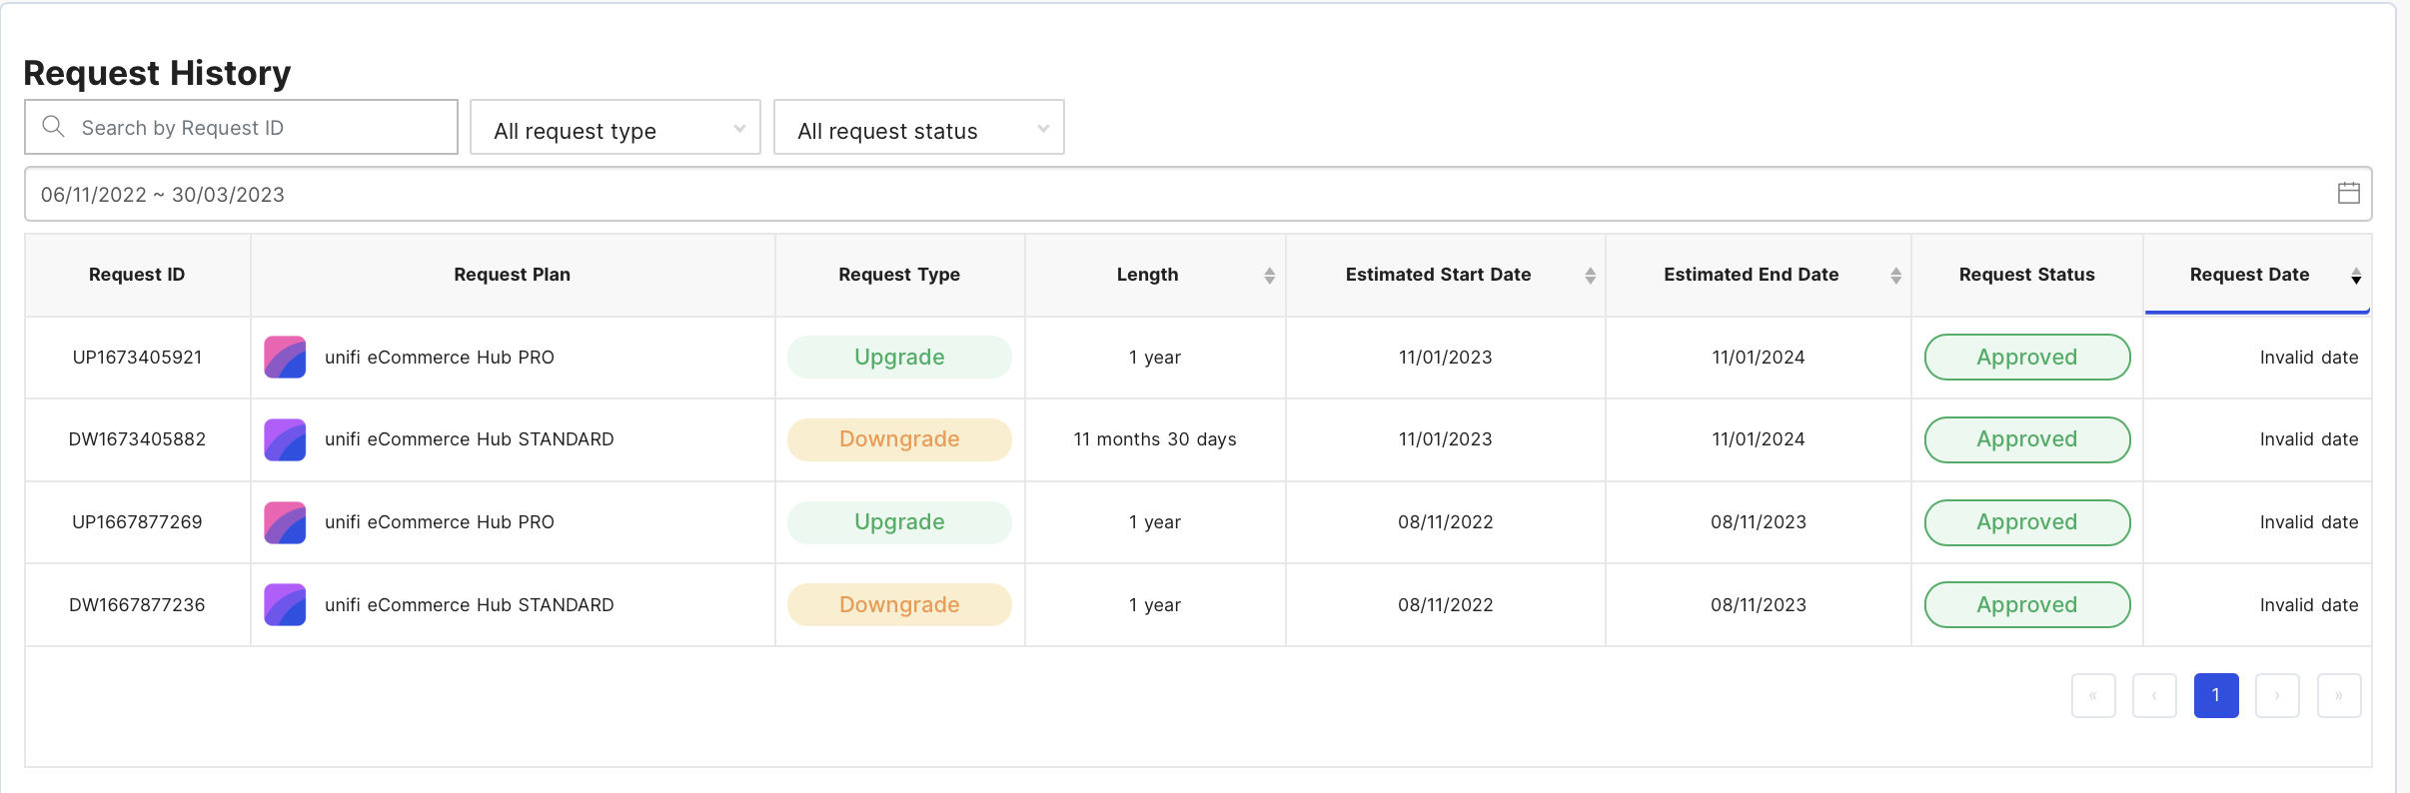The width and height of the screenshot is (2410, 793).
Task: Go to the previous page
Action: 2154,695
